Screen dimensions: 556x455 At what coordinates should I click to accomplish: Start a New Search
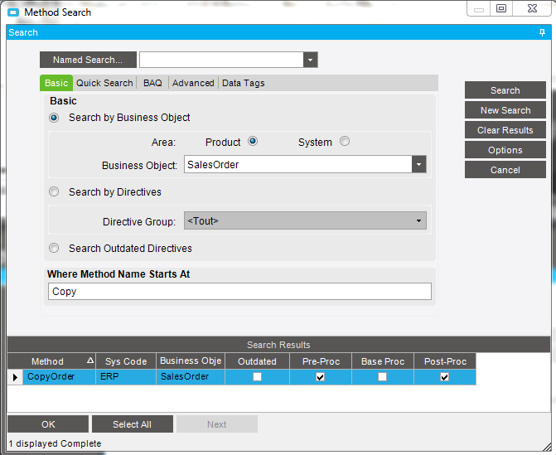coord(505,110)
